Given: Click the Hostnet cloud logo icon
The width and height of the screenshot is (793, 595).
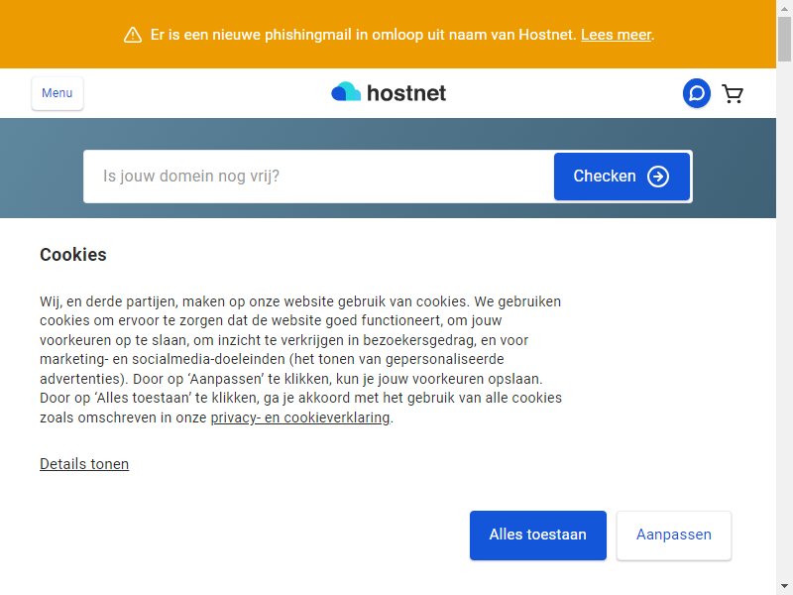Looking at the screenshot, I should (346, 91).
